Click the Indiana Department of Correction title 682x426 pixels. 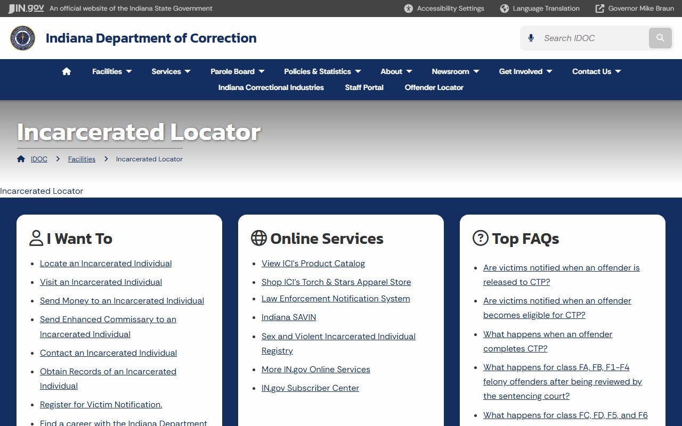coord(151,38)
